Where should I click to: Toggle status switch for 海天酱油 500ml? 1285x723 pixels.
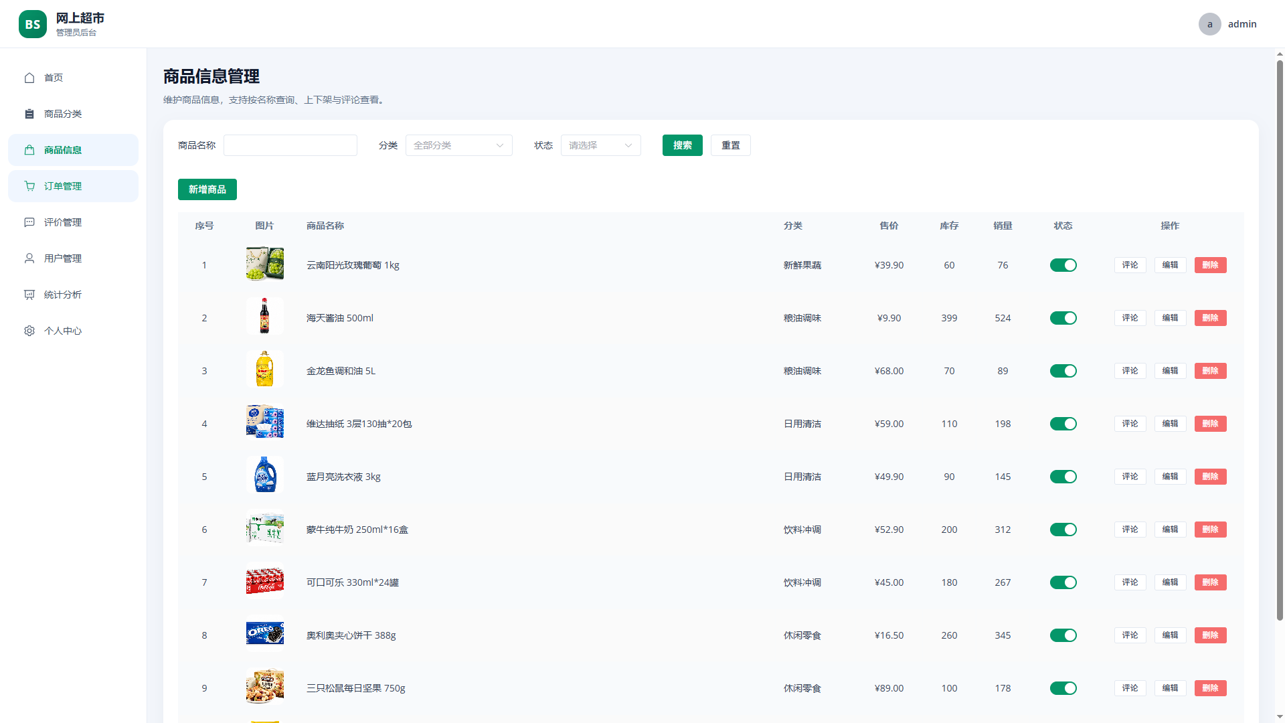(x=1063, y=318)
